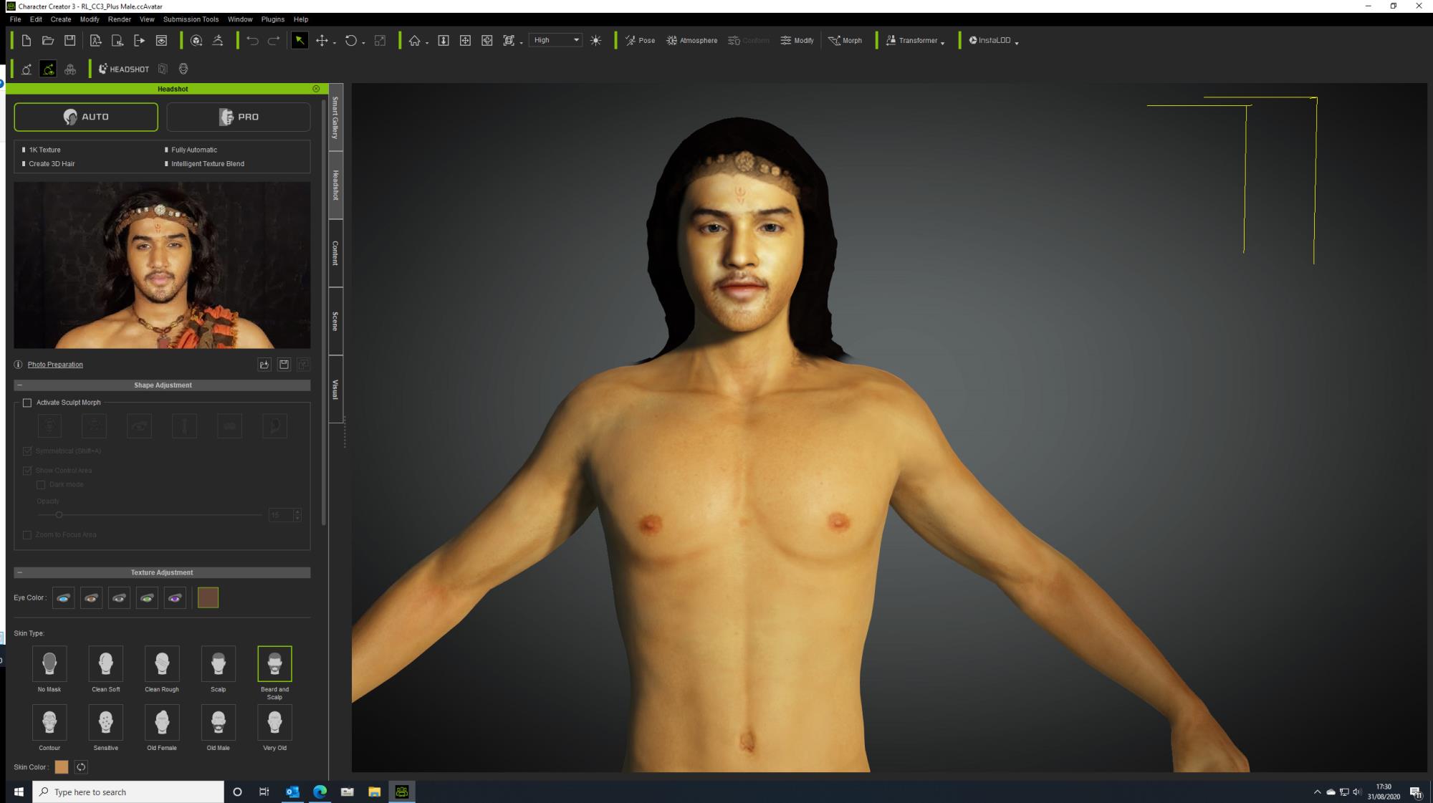Image resolution: width=1433 pixels, height=803 pixels.
Task: Click the reset icon next to Skin Color
Action: click(81, 767)
